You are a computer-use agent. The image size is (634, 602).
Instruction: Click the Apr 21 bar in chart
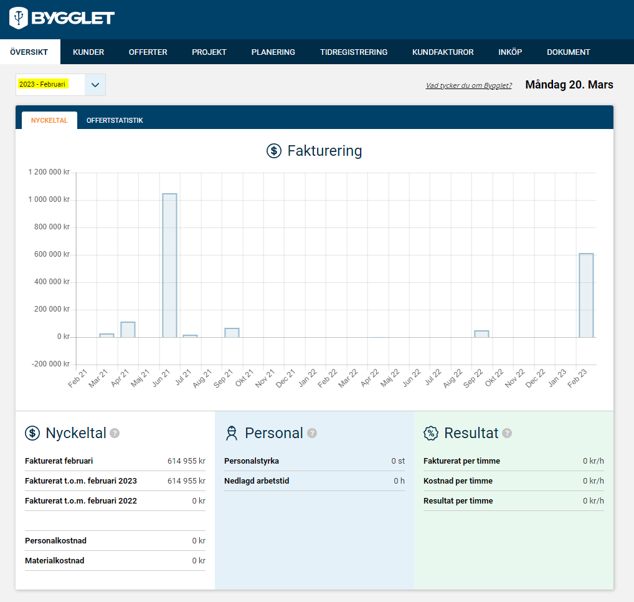[x=128, y=330]
